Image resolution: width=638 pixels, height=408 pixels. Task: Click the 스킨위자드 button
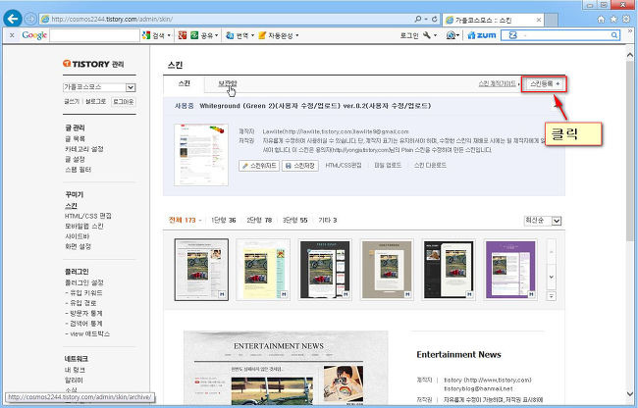[259, 166]
